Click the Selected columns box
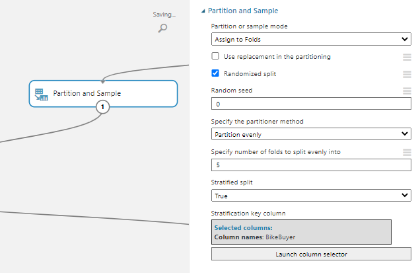Screen dimensions: 418x273 pos(301,232)
